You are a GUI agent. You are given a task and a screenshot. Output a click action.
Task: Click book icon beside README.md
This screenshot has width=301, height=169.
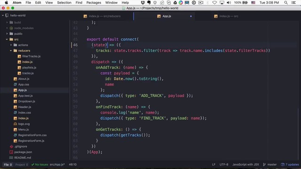coord(11,158)
